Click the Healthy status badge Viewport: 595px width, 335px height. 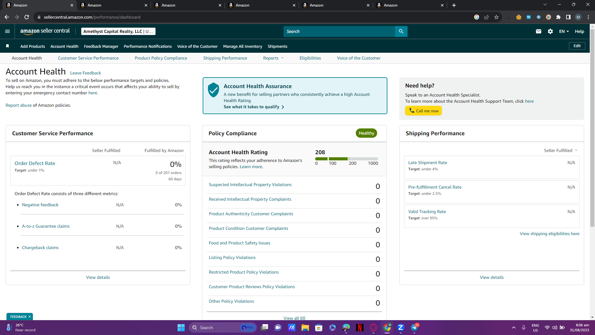366,133
